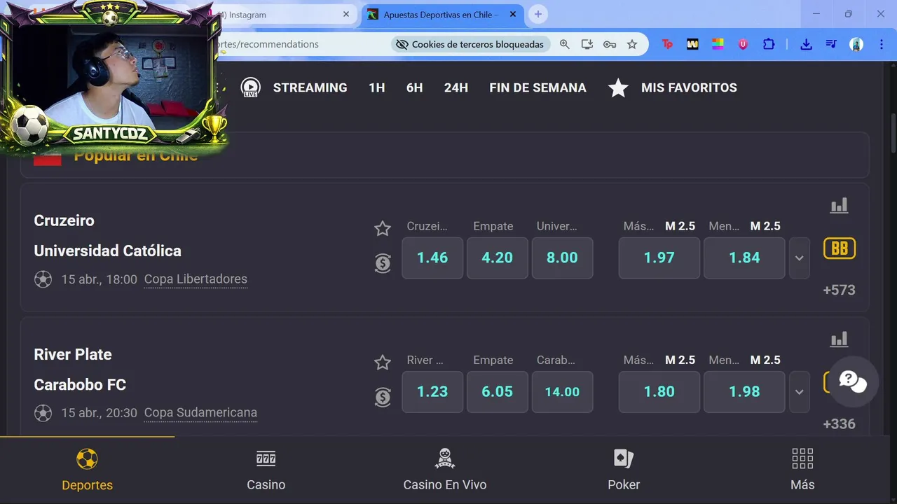Select Empate odds 4.20
The height and width of the screenshot is (504, 897).
pyautogui.click(x=498, y=258)
